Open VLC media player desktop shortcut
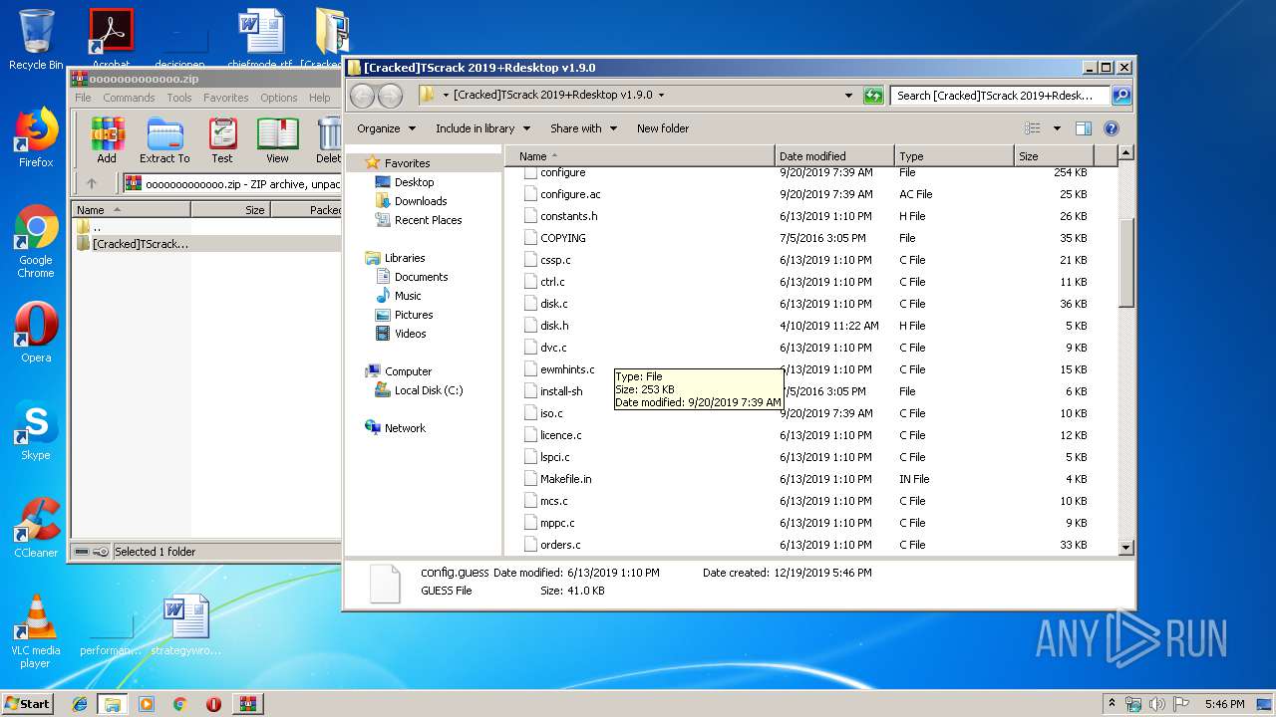The image size is (1276, 717). (36, 631)
